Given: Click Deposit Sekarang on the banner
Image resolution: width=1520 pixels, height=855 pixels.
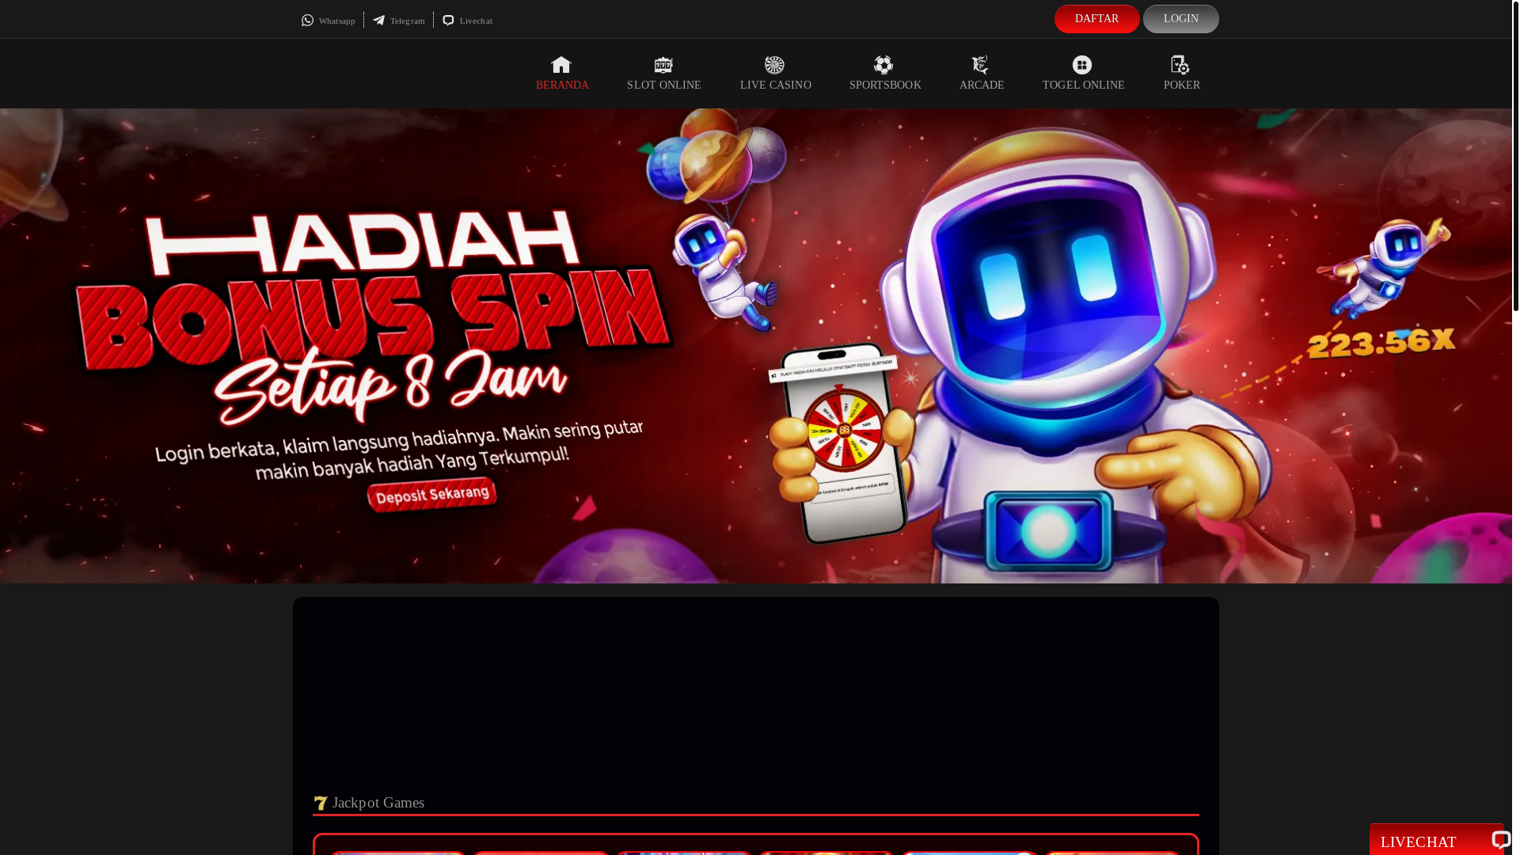Looking at the screenshot, I should [432, 495].
